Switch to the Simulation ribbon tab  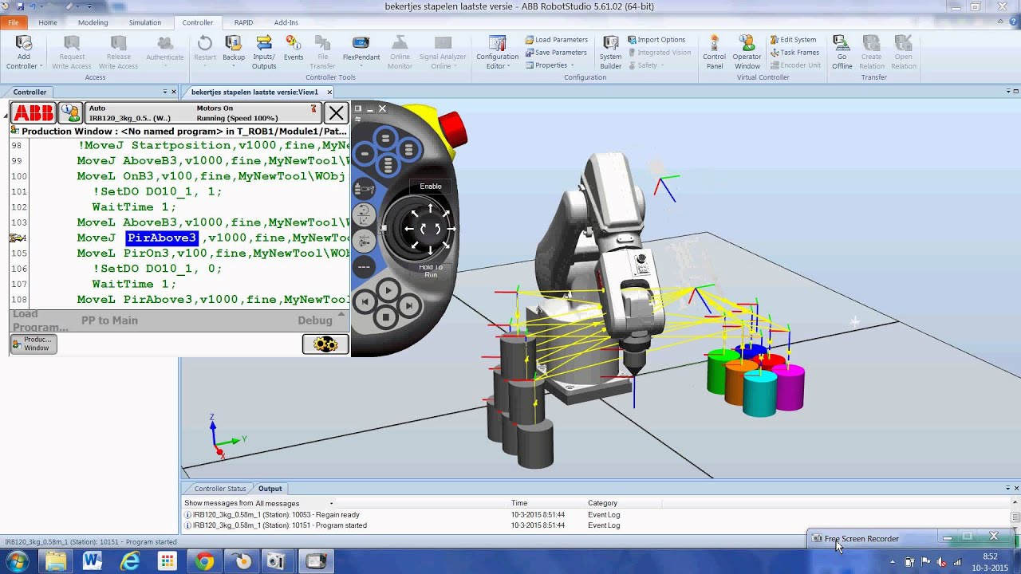(144, 22)
